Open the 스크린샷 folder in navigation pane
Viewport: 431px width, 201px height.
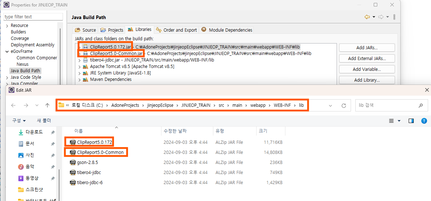[x=34, y=190]
